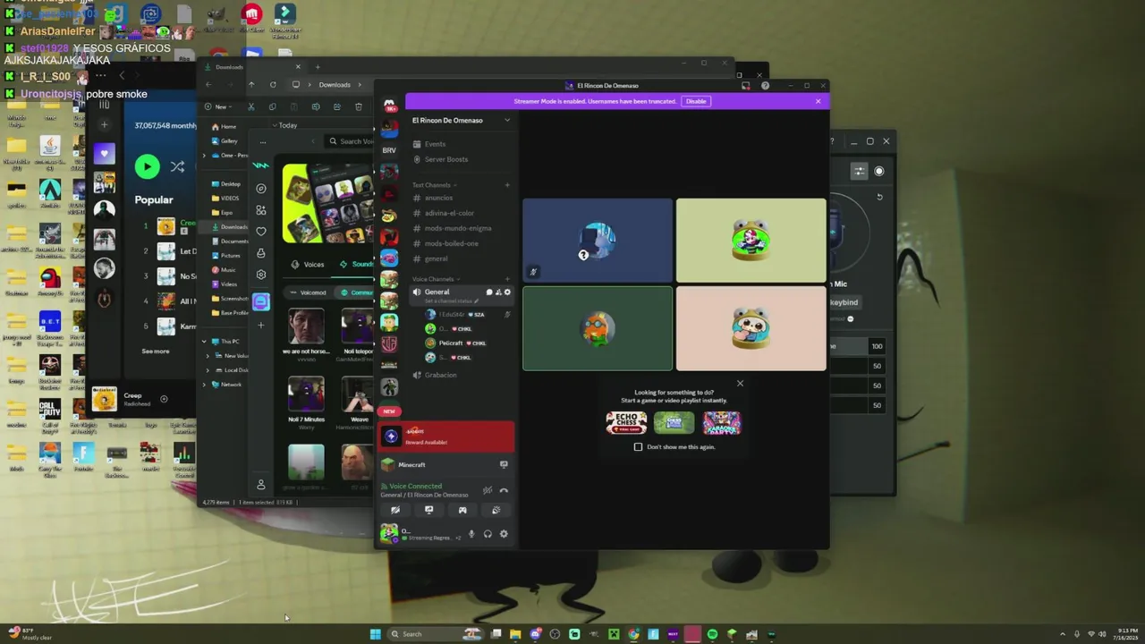Viewport: 1145px width, 644px height.
Task: Open the soundboard button in voice panel
Action: tap(496, 510)
